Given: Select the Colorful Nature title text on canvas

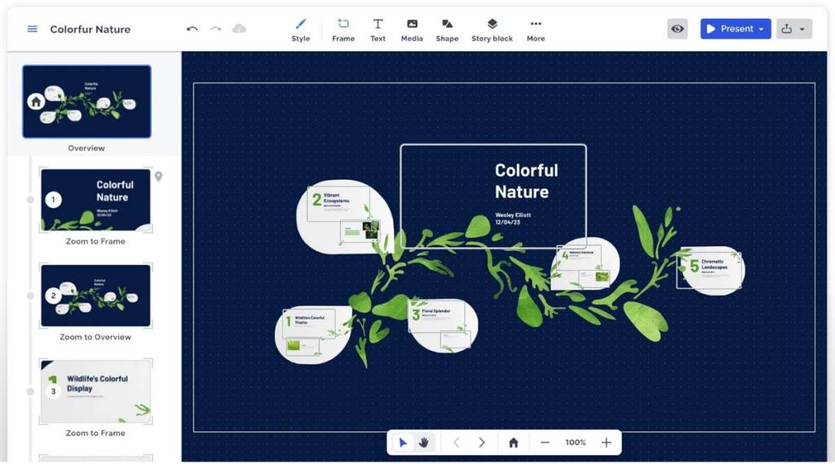Looking at the screenshot, I should [526, 181].
